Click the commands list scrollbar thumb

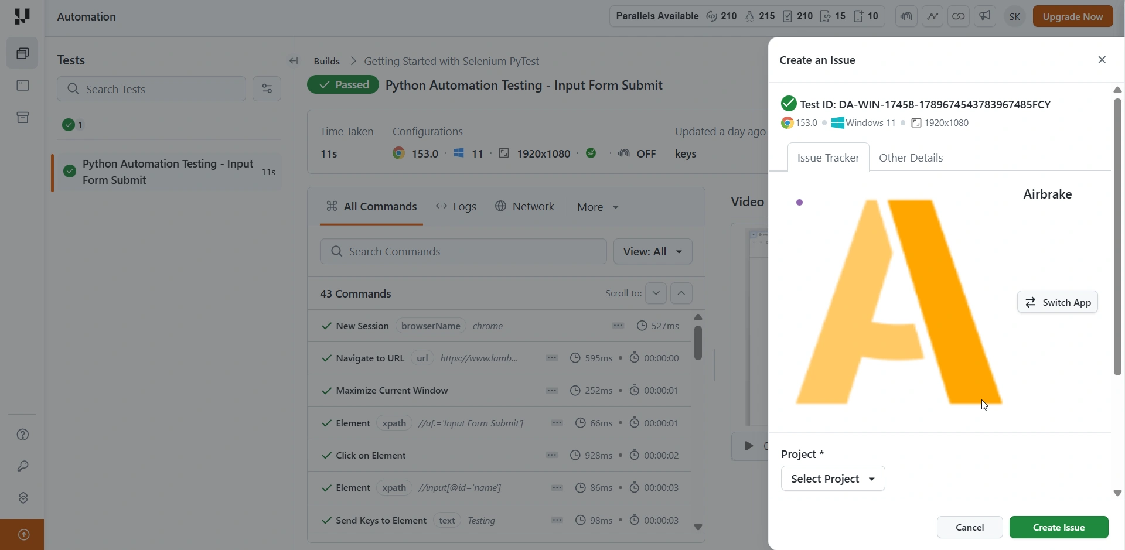(698, 343)
